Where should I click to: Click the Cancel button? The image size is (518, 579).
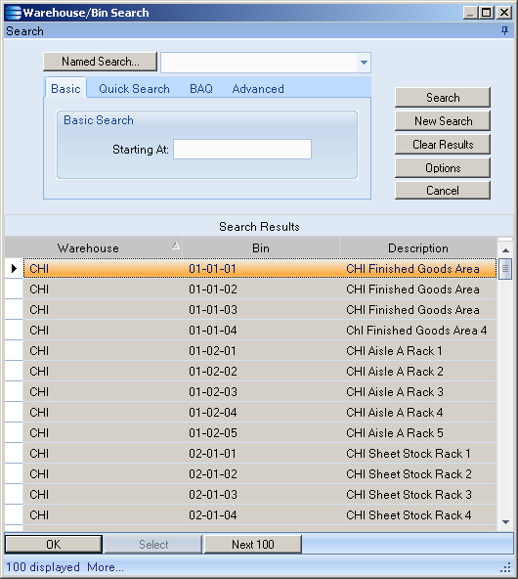443,190
